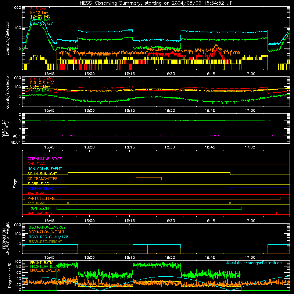The height and width of the screenshot is (294, 294).
Task: Click the 16:30 time label under decimation panel
Action: tap(170, 258)
